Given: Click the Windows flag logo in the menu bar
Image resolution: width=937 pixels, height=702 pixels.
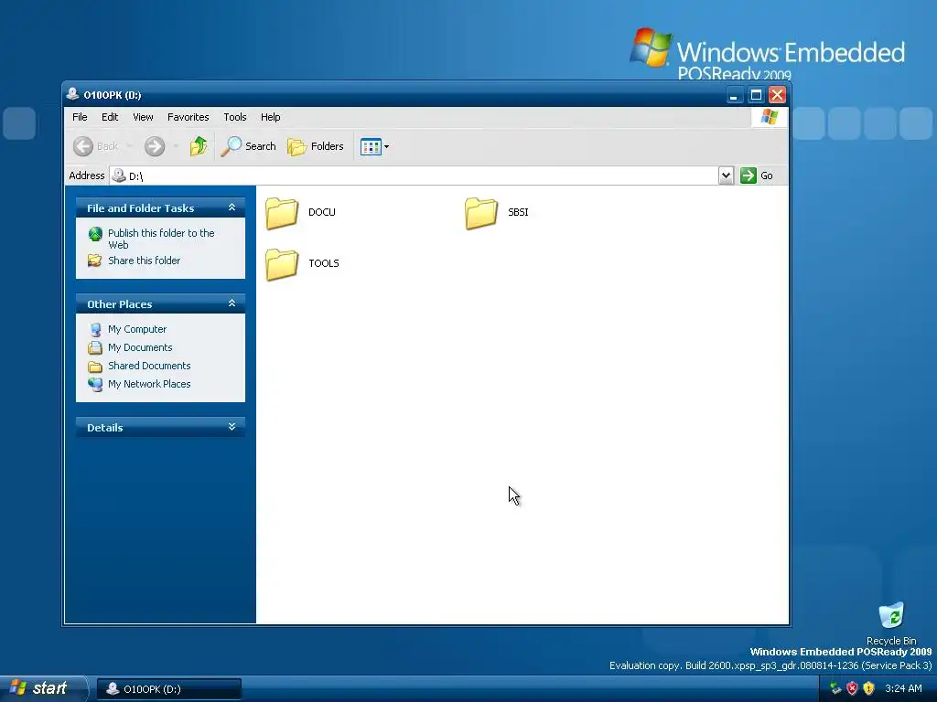Looking at the screenshot, I should (769, 117).
